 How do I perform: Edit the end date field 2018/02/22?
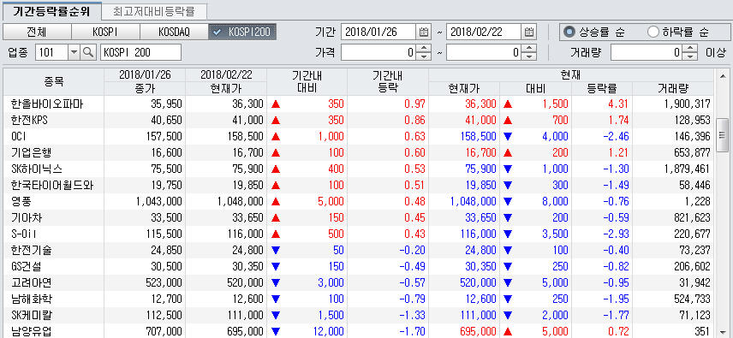[484, 33]
